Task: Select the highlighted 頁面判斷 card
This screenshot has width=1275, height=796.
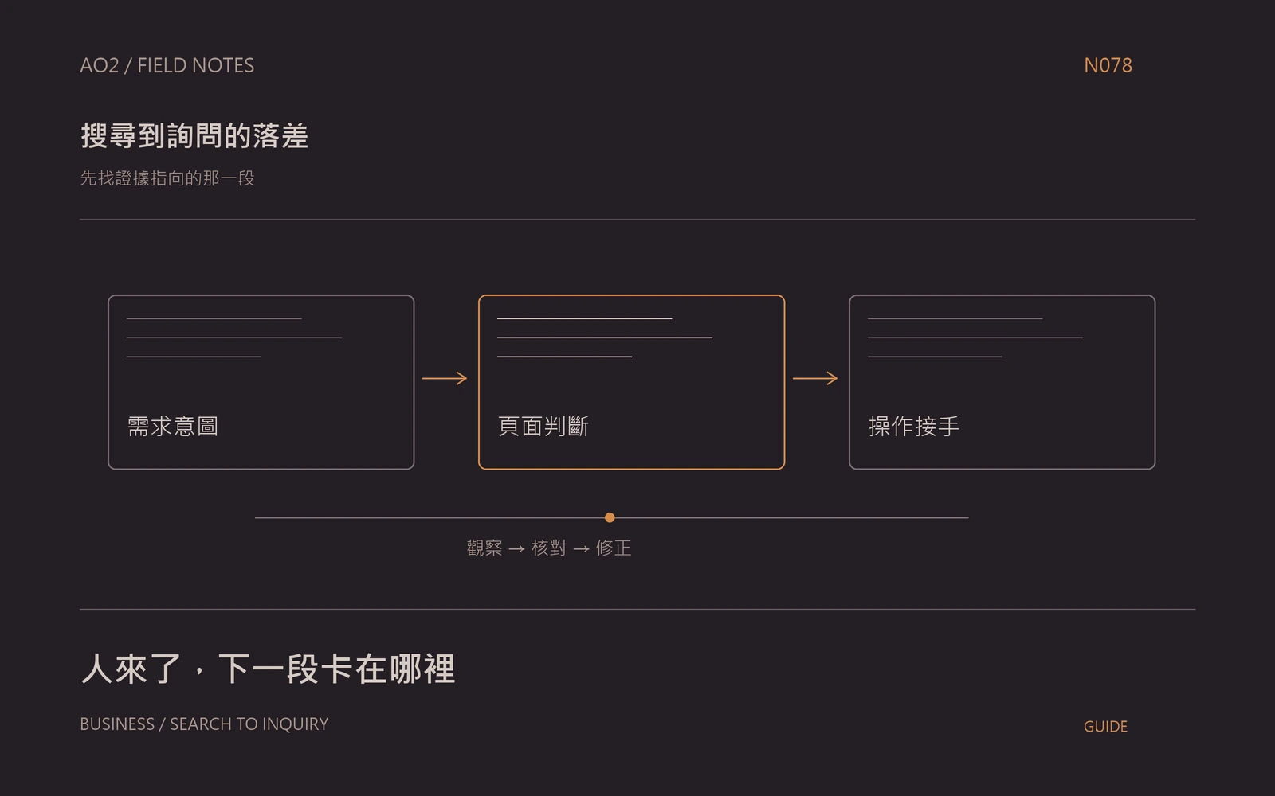Action: pyautogui.click(x=631, y=382)
